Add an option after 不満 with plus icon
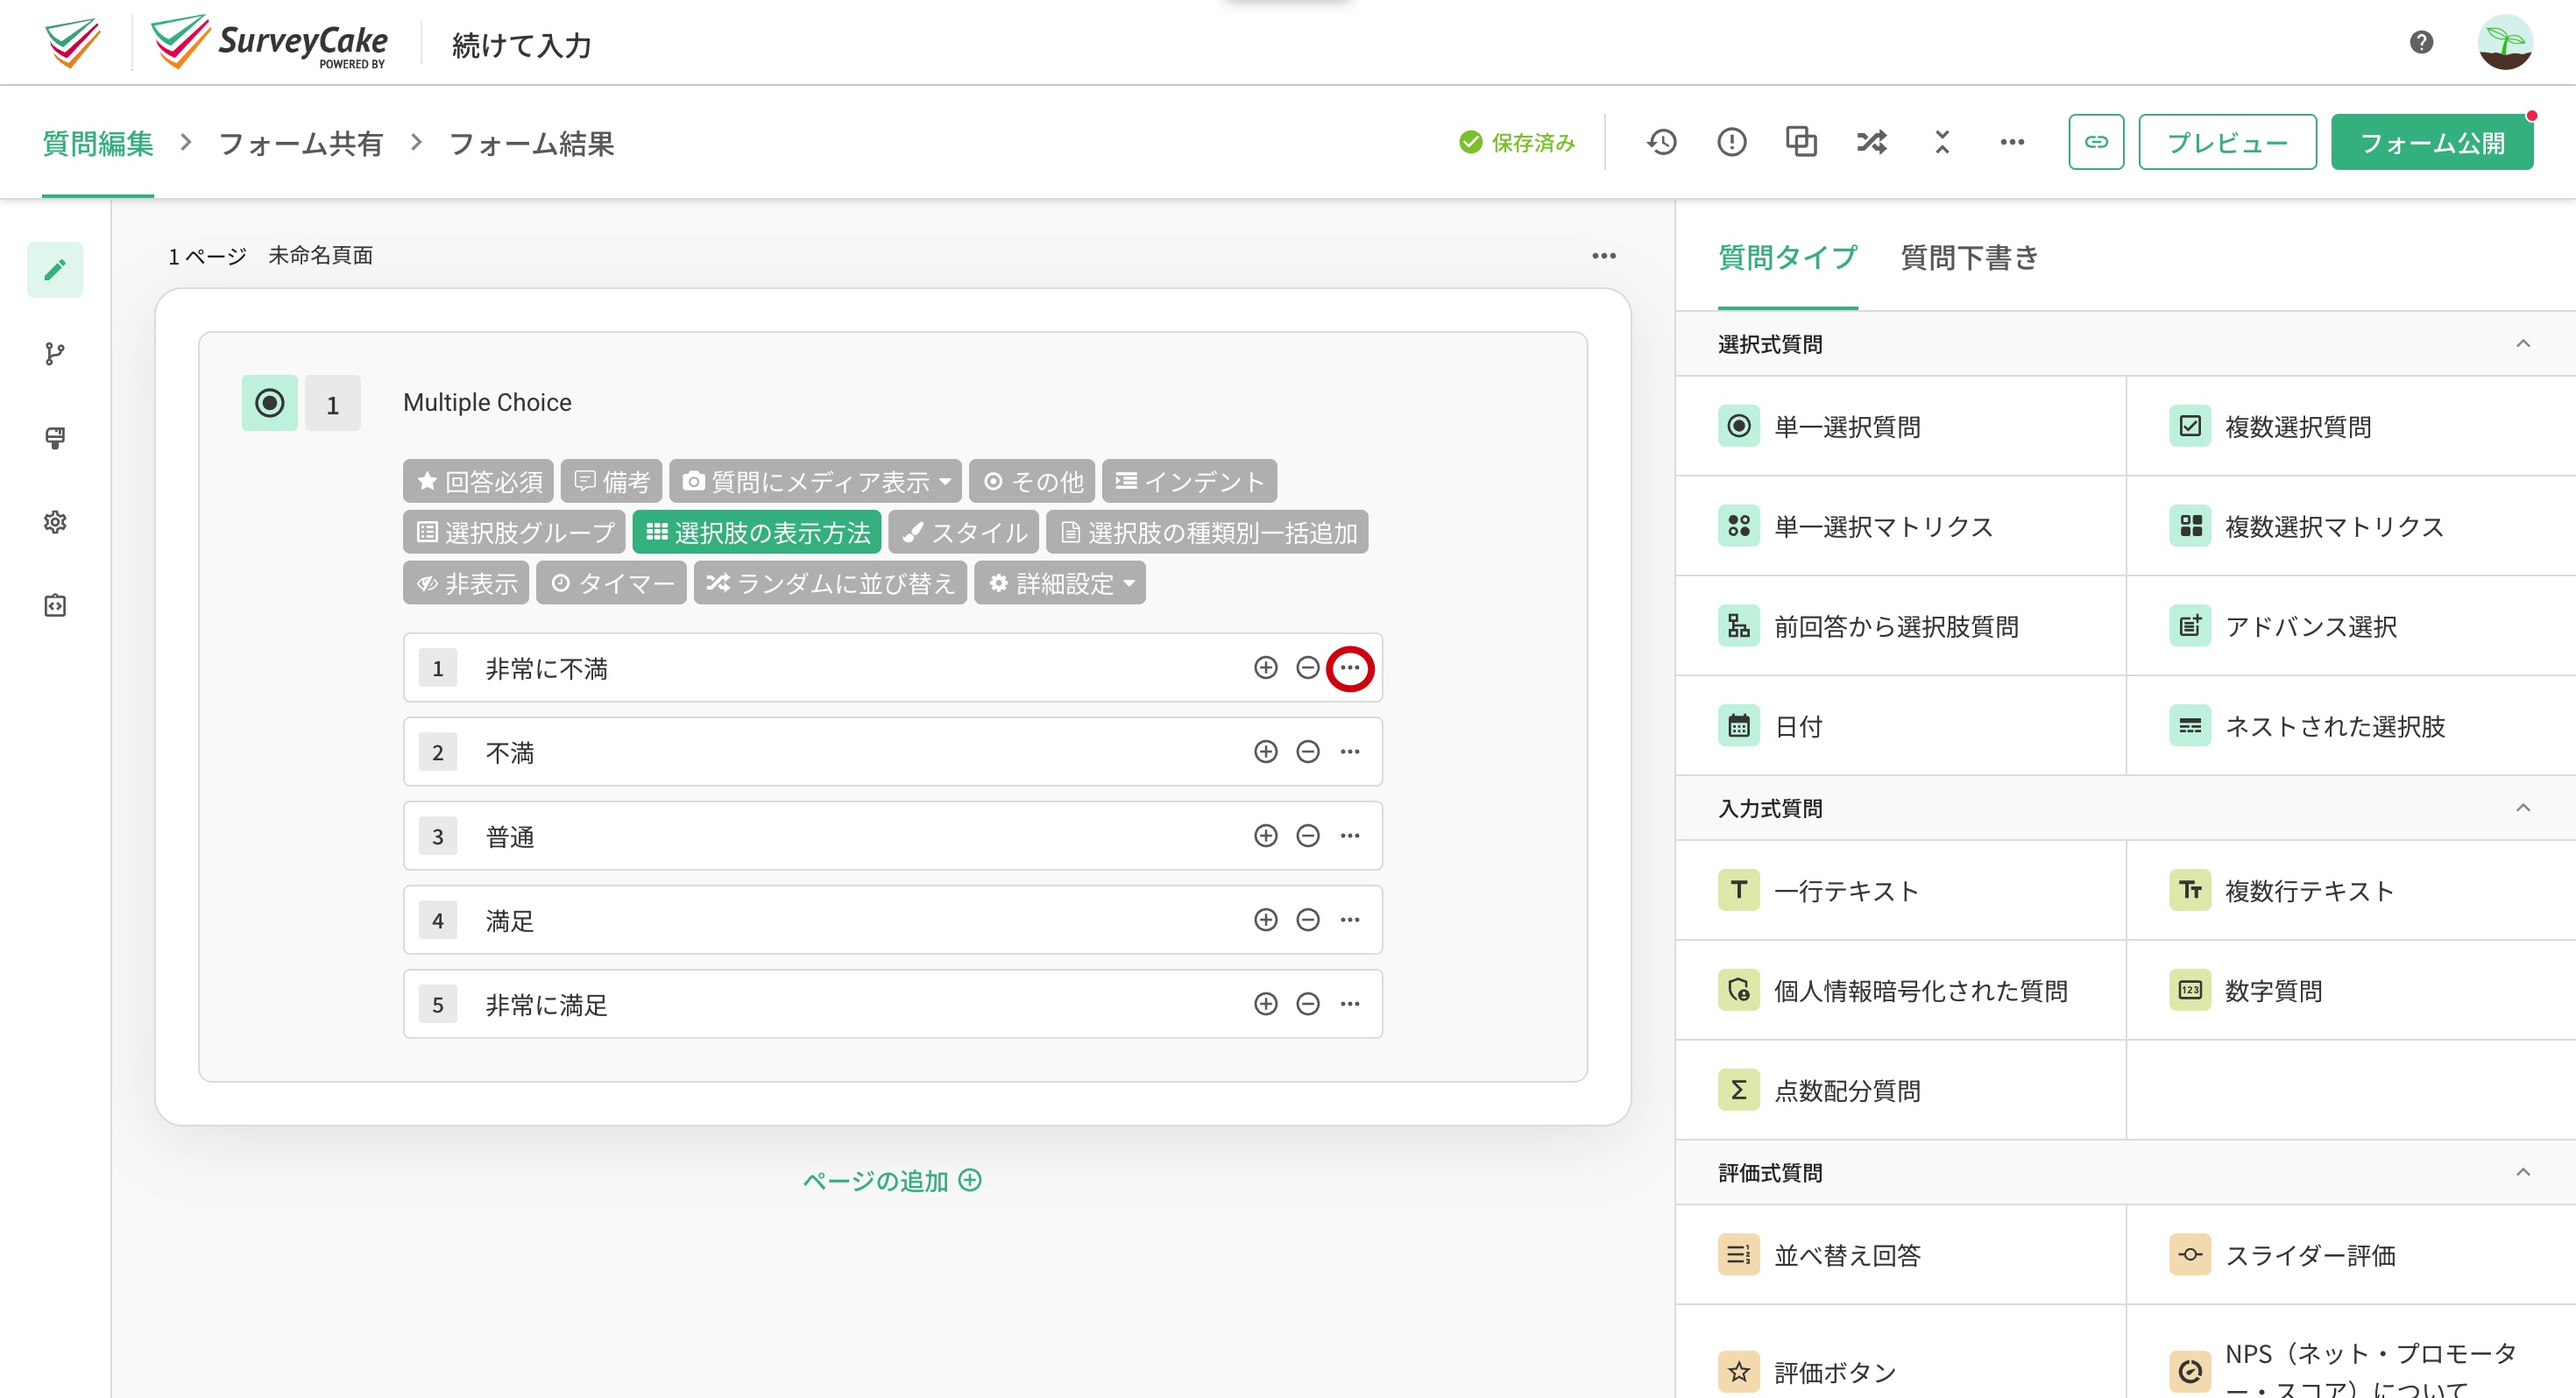 (x=1266, y=752)
